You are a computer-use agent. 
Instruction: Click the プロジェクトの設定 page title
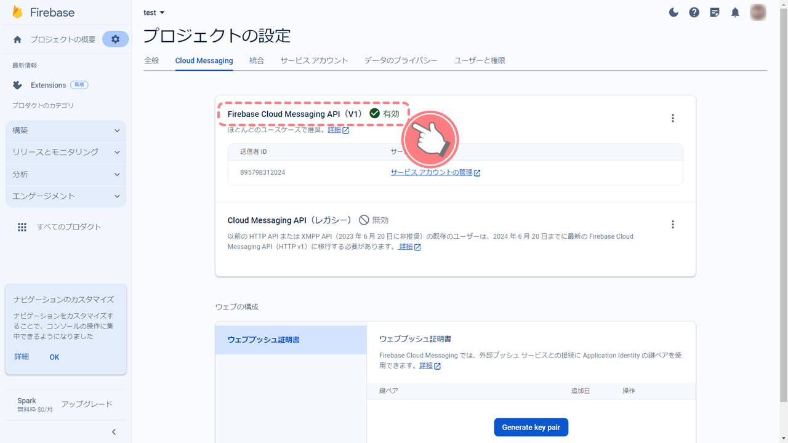(217, 36)
